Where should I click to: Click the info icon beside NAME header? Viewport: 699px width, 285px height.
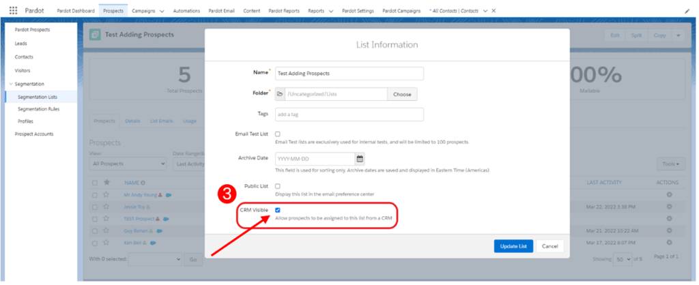click(143, 183)
